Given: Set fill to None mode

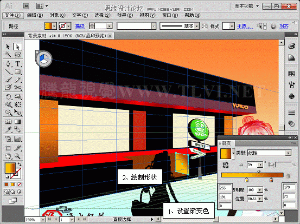Looking at the screenshot, I should (20, 185).
